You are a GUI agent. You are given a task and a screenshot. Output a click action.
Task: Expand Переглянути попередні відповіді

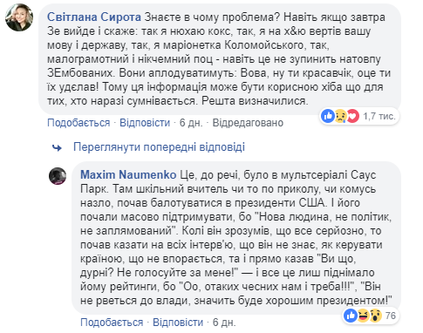point(159,147)
